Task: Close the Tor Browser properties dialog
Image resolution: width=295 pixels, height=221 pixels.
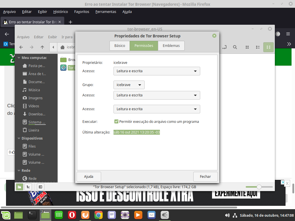Action: (214, 36)
